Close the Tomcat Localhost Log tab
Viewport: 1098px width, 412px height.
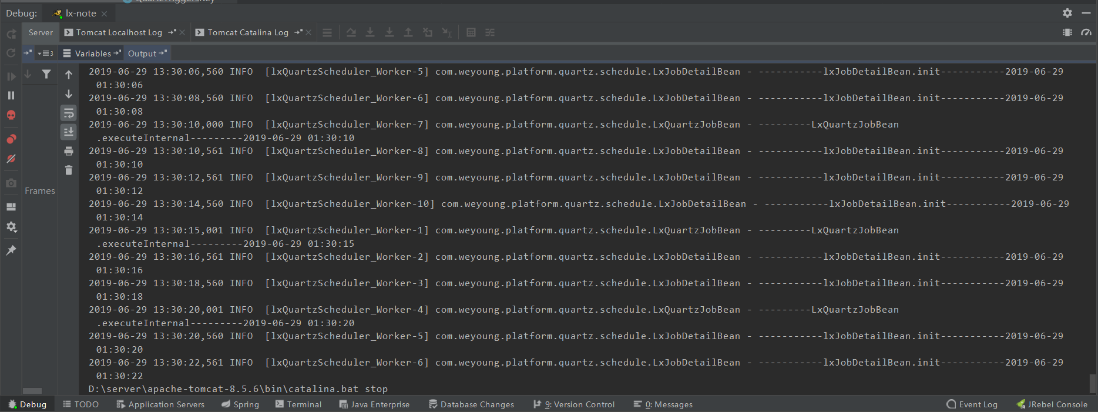(x=182, y=32)
